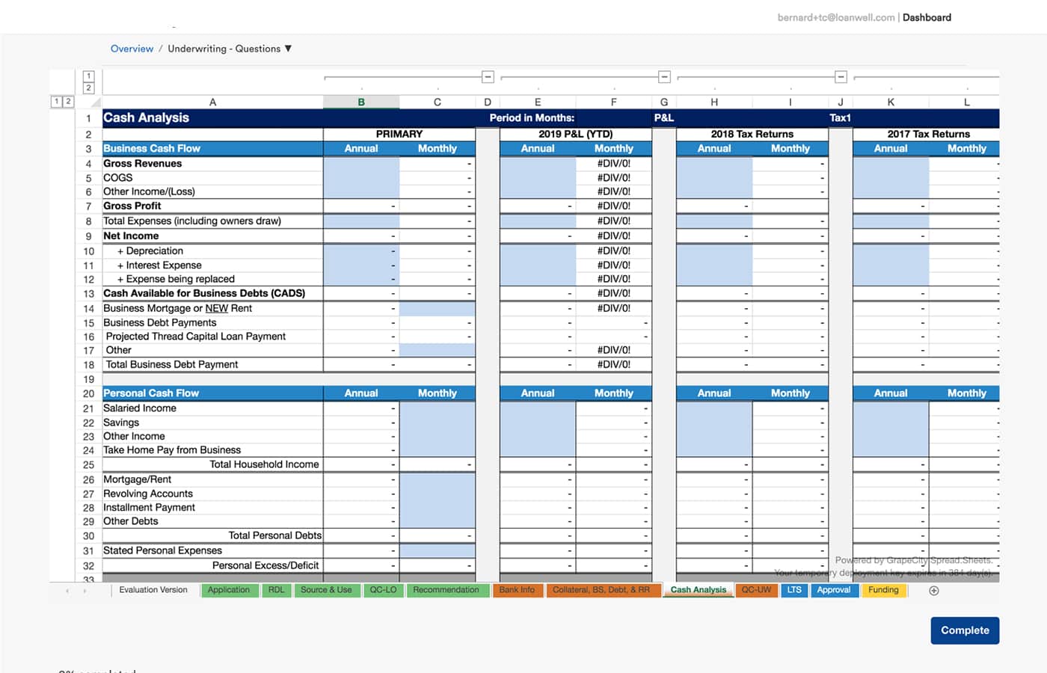
Task: Open the QC-UW sheet tab
Action: (x=756, y=590)
